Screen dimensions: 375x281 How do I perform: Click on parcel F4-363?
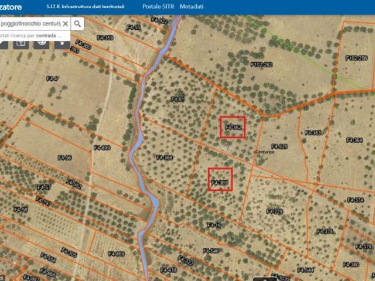coord(313,133)
